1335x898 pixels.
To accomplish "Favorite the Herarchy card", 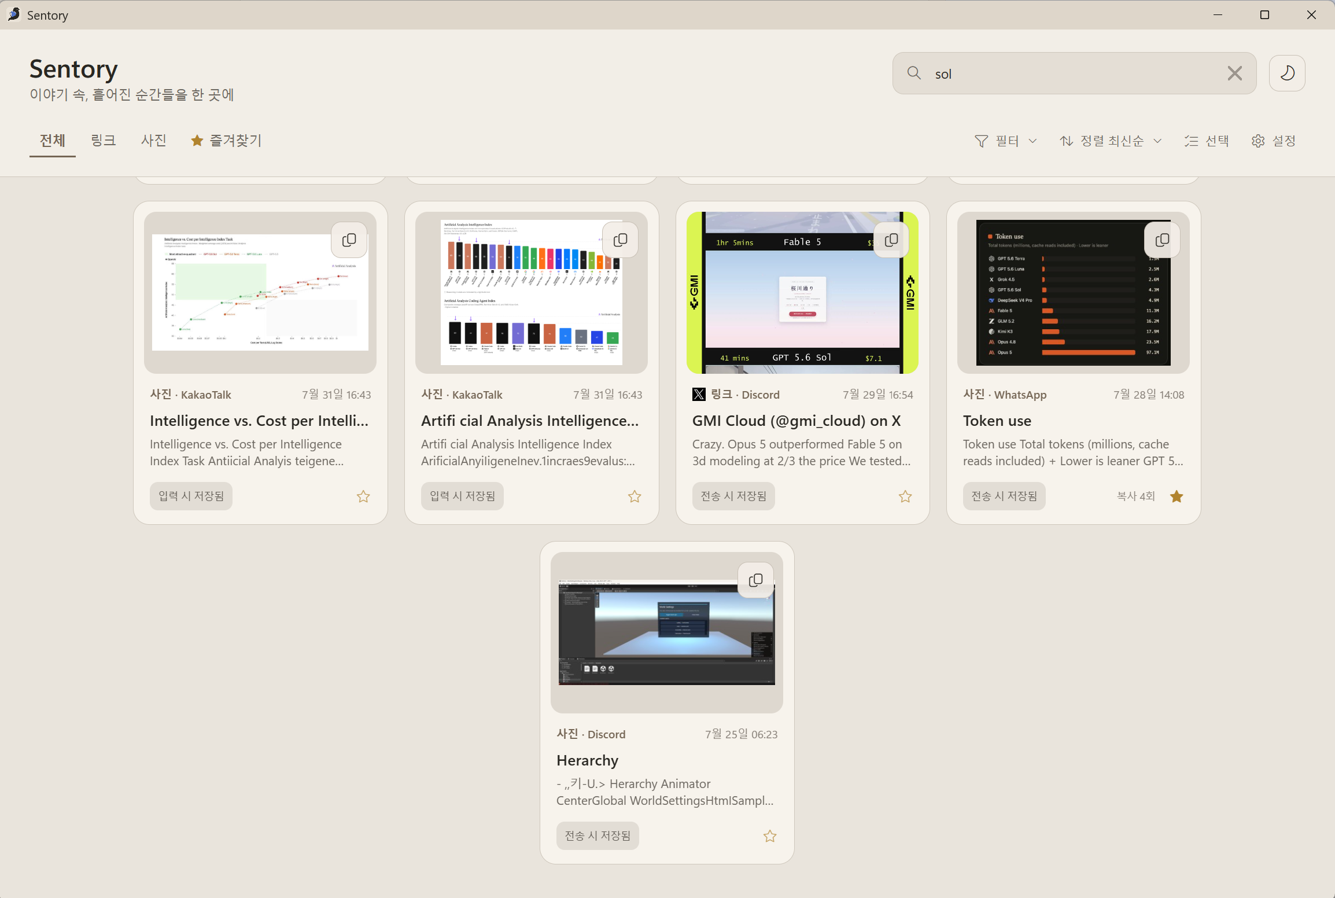I will point(770,836).
